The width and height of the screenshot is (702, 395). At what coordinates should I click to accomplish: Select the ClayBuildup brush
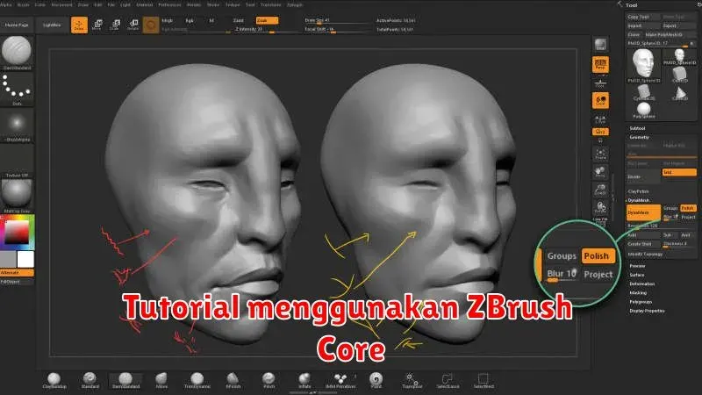click(x=54, y=381)
